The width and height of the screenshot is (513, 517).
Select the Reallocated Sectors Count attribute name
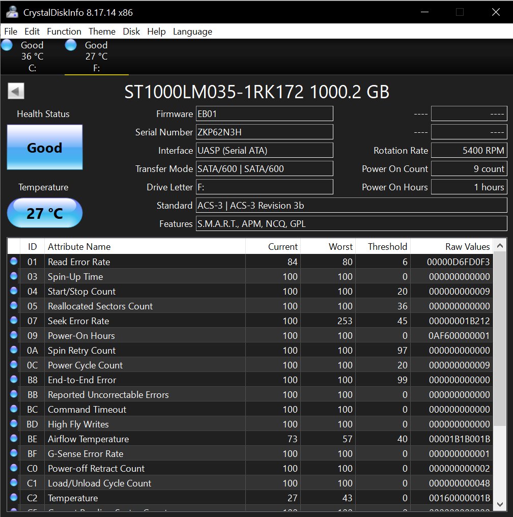[100, 306]
